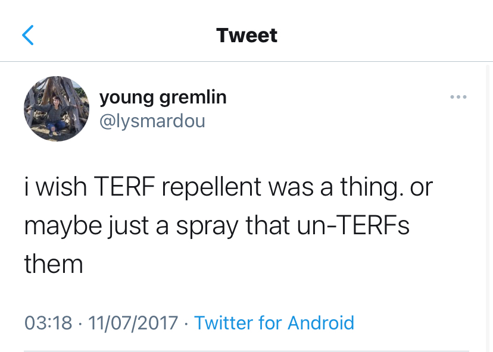Click the 11/07/2017 date
The image size is (493, 352).
[133, 323]
